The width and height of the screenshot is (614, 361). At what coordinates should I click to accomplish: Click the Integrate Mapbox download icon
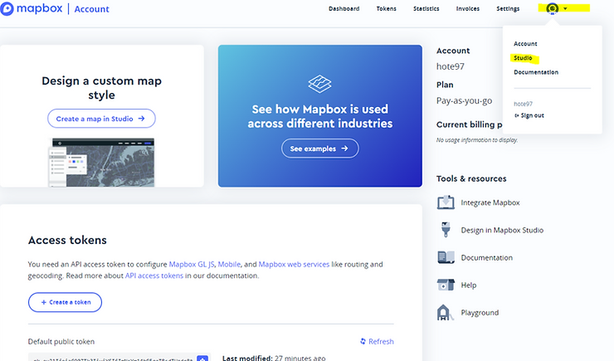[446, 202]
